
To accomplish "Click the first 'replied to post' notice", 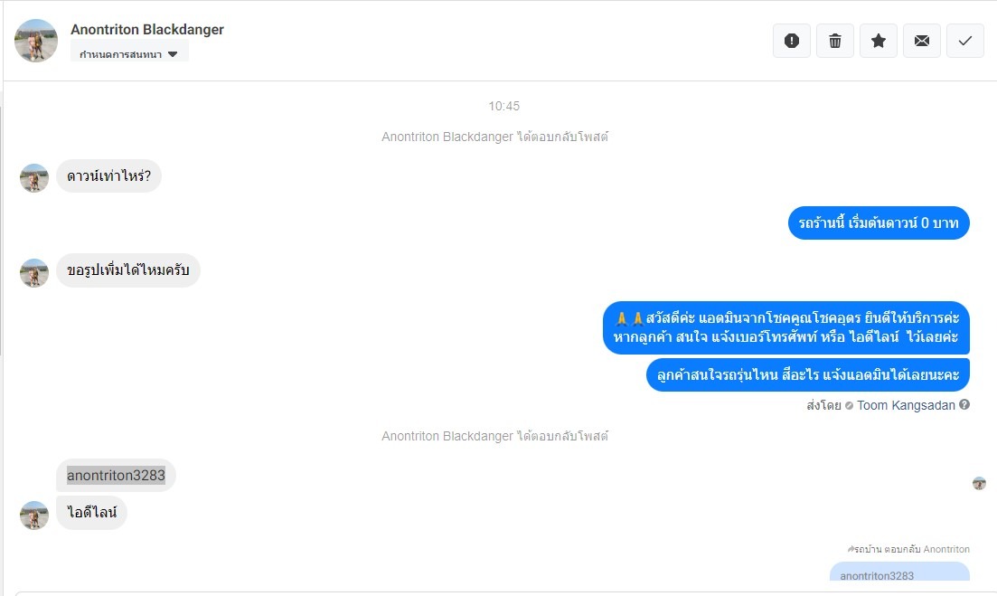I will coord(494,137).
